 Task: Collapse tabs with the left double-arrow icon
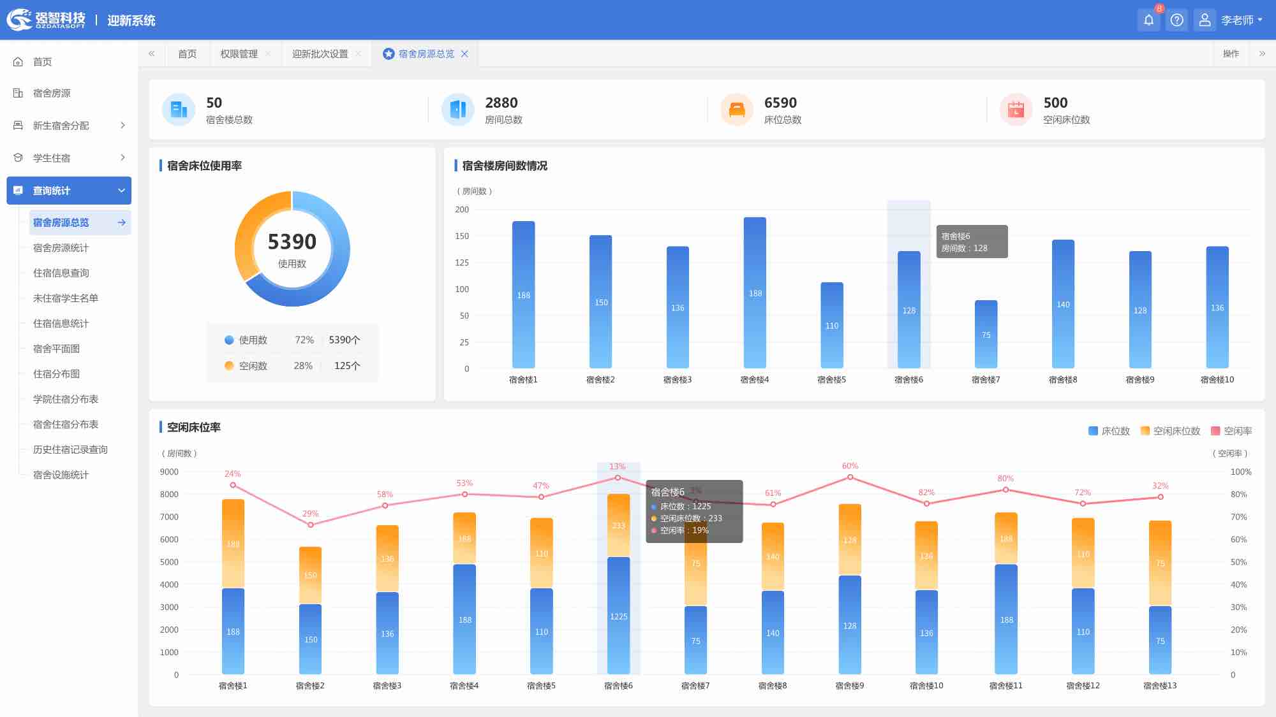(x=151, y=54)
